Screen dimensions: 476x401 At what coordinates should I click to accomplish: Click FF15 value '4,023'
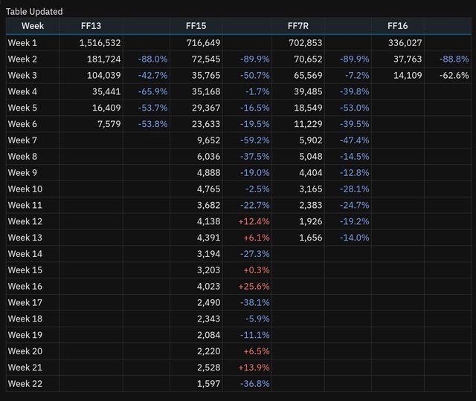208,287
